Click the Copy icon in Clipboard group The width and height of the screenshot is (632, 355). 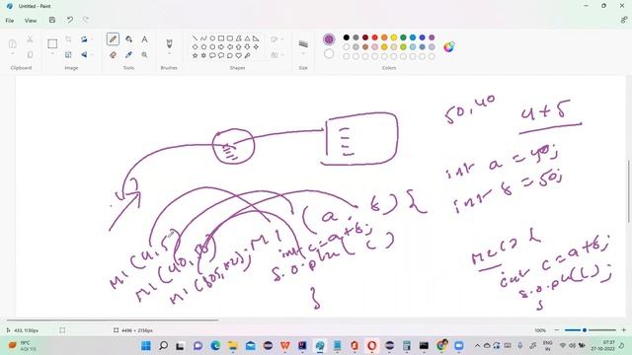30,55
